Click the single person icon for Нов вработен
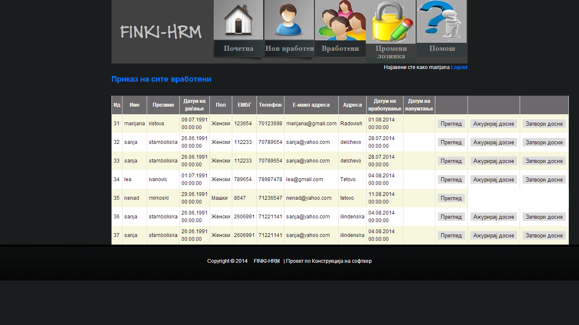Viewport: 579px width, 325px height. coord(289,20)
